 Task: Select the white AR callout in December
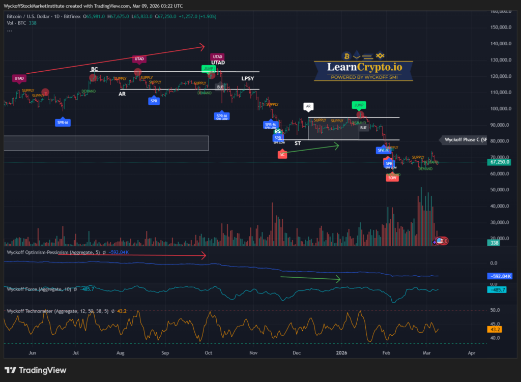[308, 106]
